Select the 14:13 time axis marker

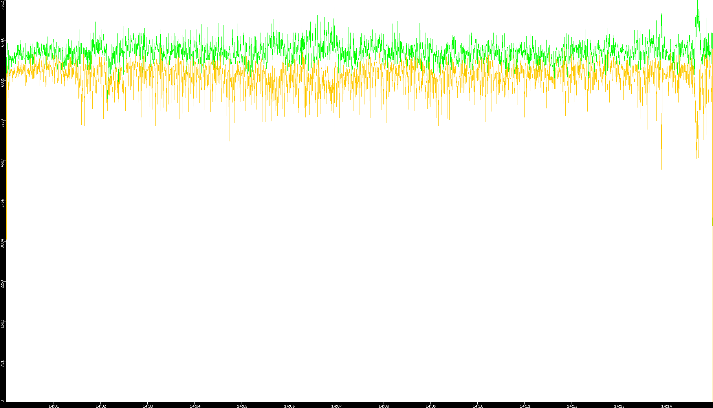coord(619,406)
